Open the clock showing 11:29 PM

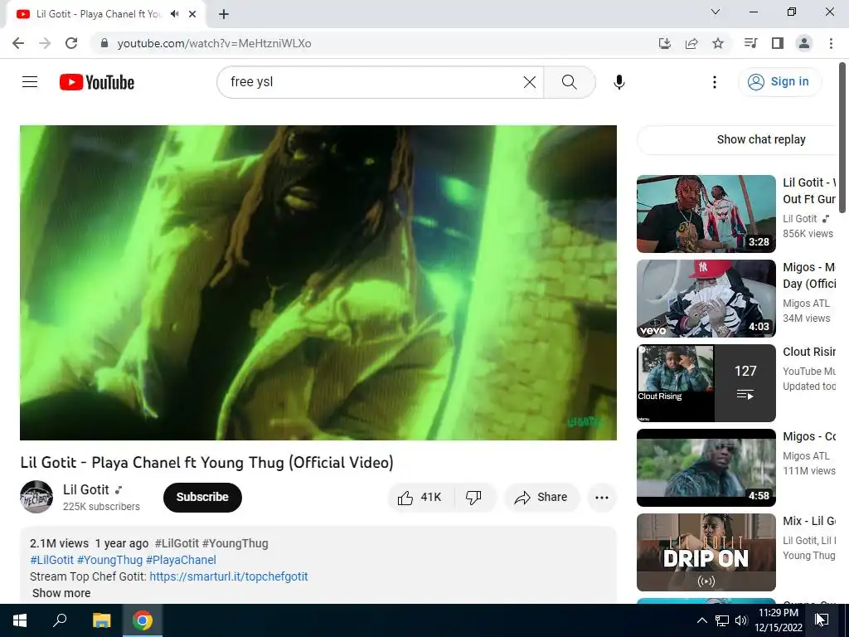pos(779,620)
